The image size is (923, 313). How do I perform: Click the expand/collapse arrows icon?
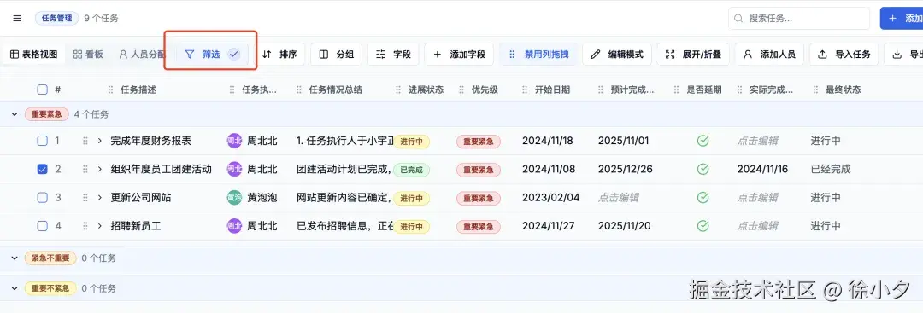pyautogui.click(x=670, y=54)
